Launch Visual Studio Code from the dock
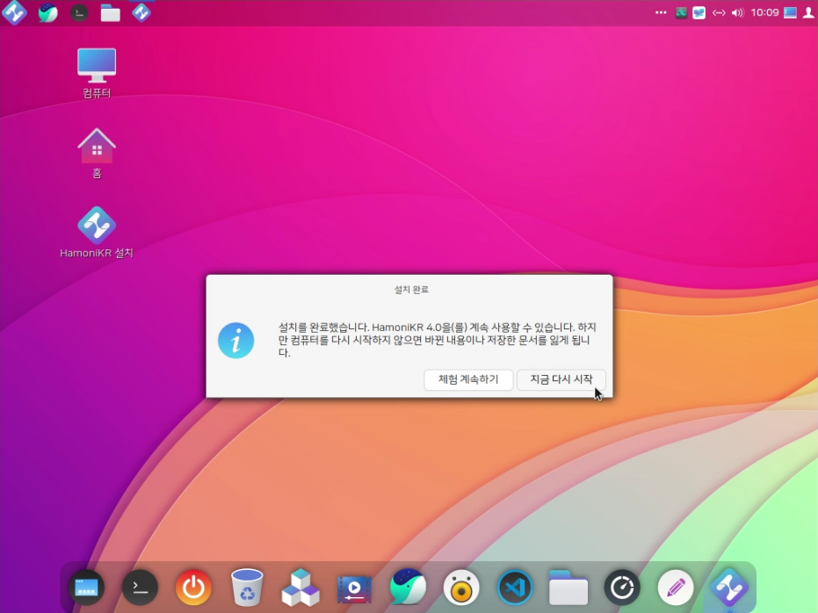The width and height of the screenshot is (818, 613). click(515, 588)
